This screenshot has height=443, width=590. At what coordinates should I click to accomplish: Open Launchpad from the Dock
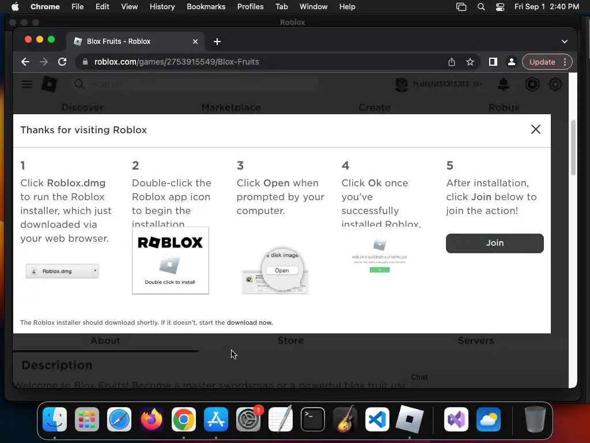click(87, 419)
